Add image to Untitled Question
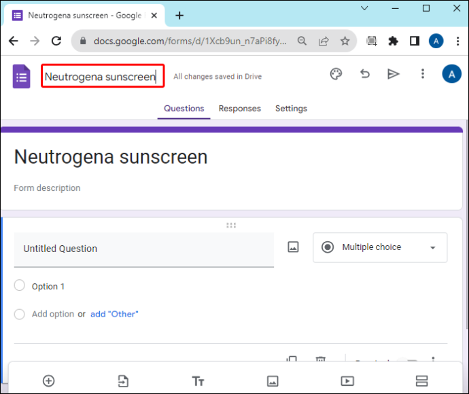 pyautogui.click(x=293, y=247)
